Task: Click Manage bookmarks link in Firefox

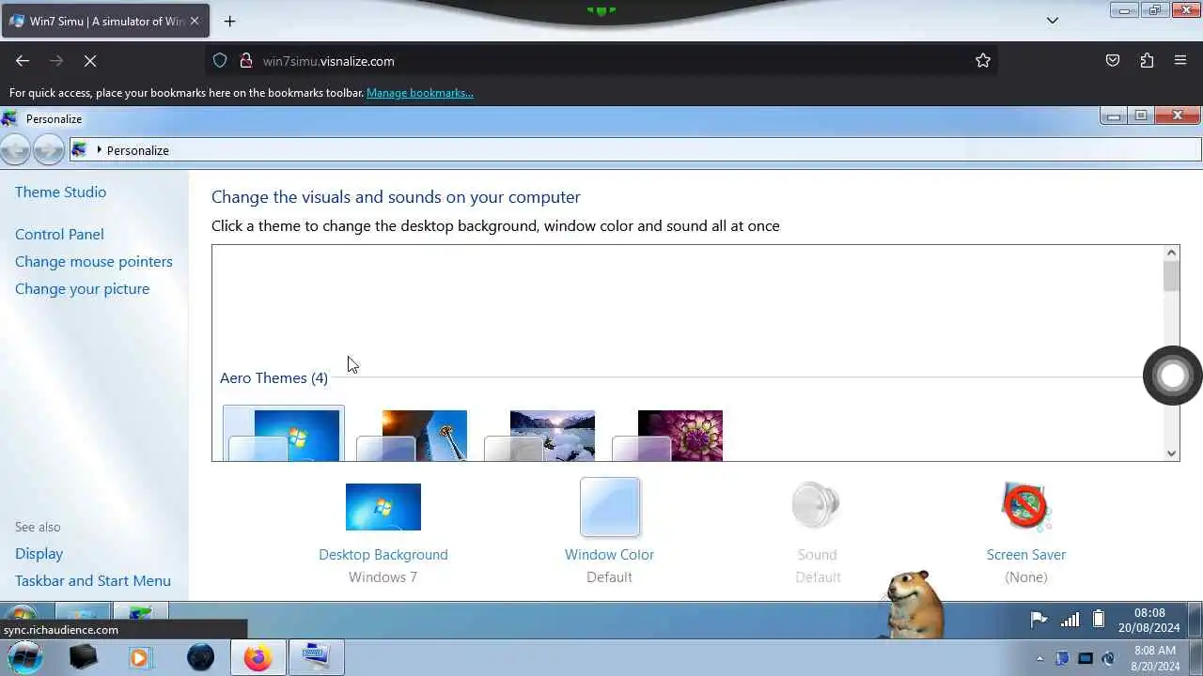Action: click(x=420, y=93)
